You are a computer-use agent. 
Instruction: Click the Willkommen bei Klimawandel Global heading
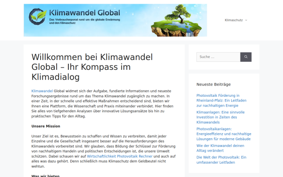tap(92, 67)
